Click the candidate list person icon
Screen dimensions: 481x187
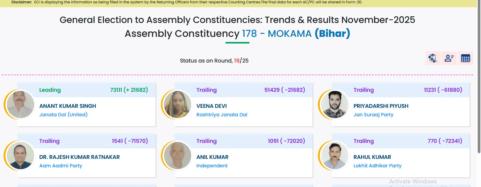pos(449,58)
